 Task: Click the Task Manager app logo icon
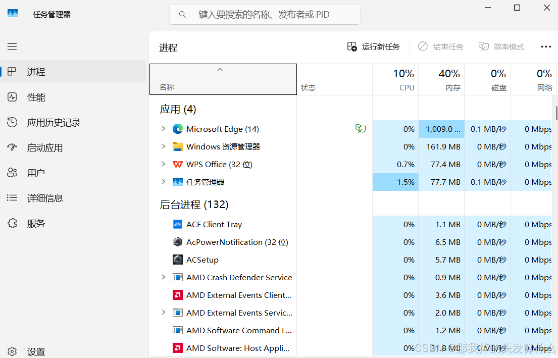point(13,14)
